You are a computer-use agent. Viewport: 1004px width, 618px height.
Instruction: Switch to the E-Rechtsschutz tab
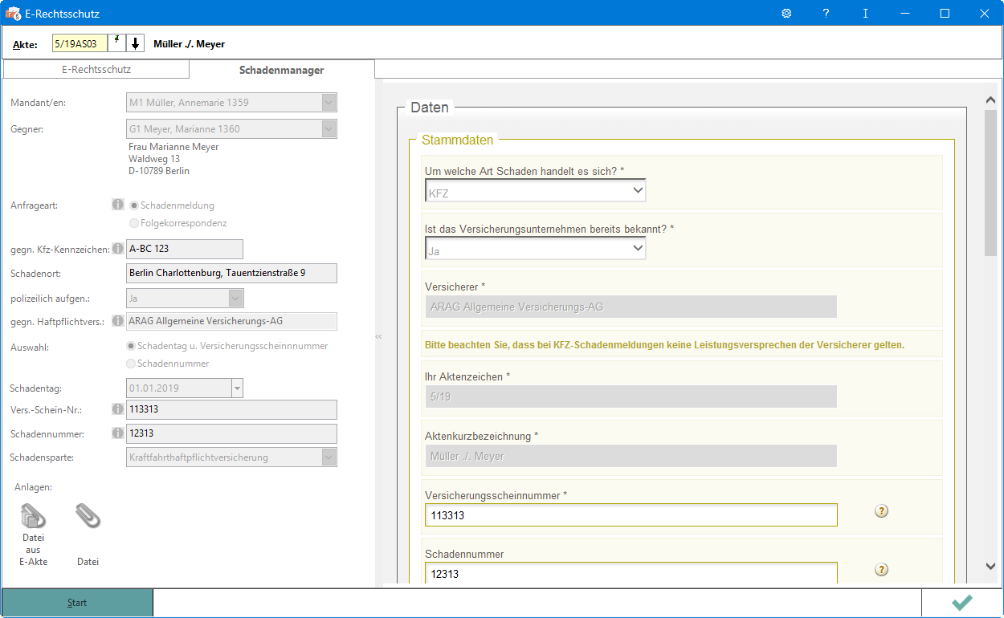[96, 70]
